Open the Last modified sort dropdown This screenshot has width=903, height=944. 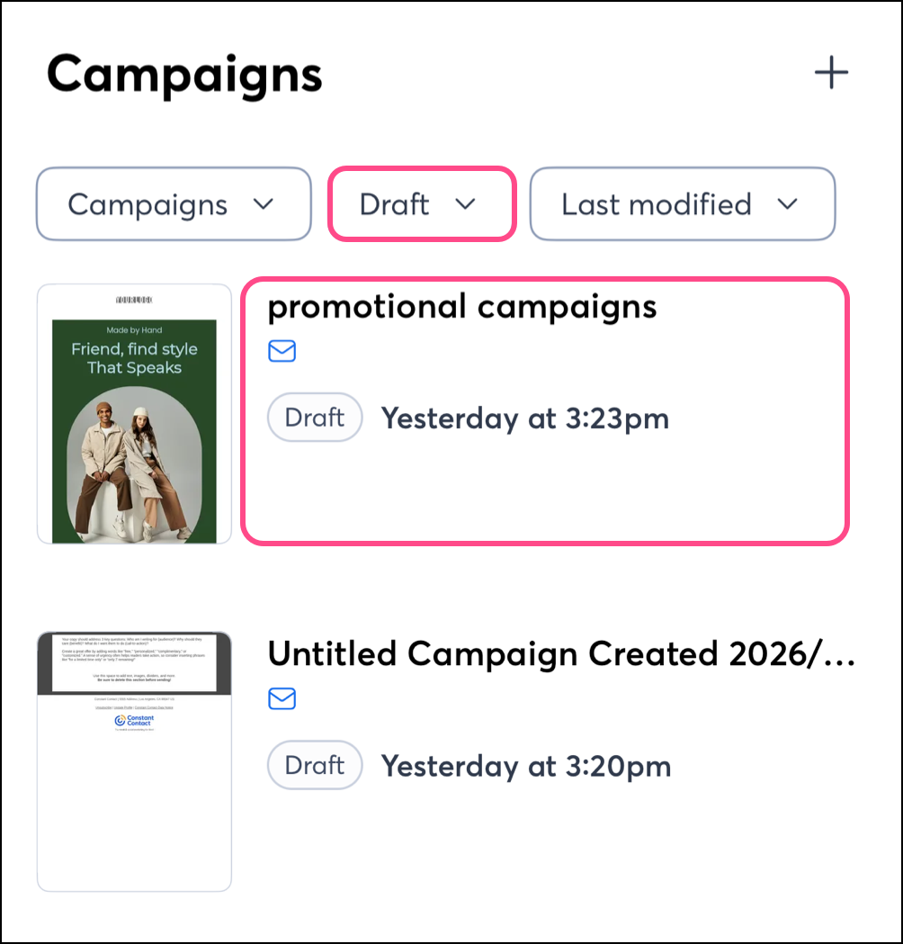point(682,204)
